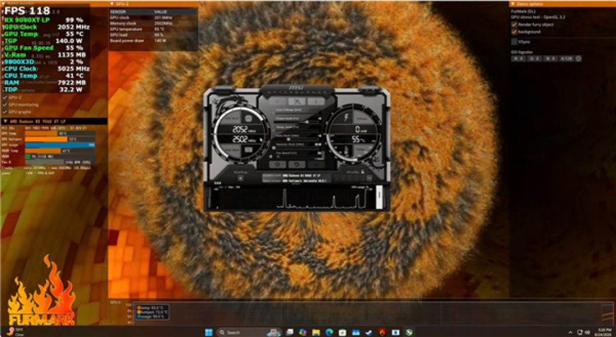Switch to FurMark's flame icon on the taskbar
Image resolution: width=616 pixels, height=337 pixels.
[383, 332]
